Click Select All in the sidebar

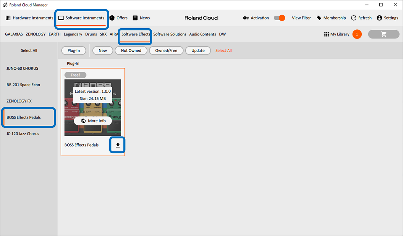click(29, 51)
